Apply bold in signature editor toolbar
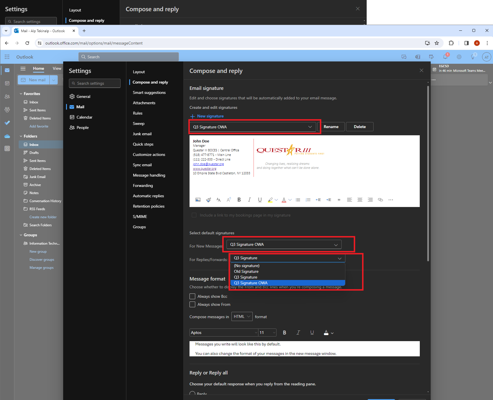The image size is (493, 400). pos(239,200)
